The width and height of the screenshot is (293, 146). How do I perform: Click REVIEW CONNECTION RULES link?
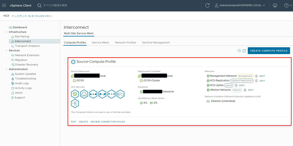pos(108,122)
